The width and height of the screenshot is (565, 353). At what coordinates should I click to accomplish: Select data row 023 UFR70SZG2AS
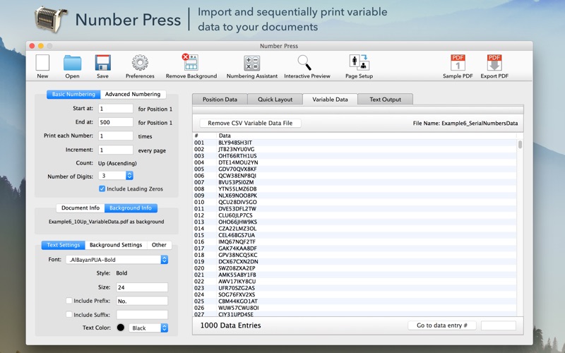click(355, 288)
